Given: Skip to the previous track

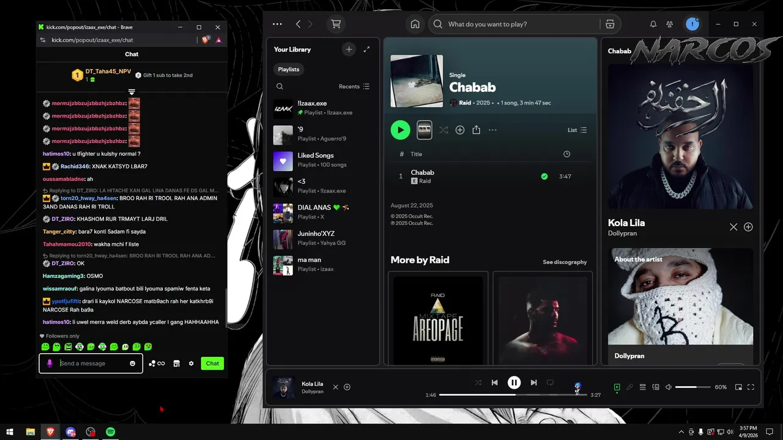Looking at the screenshot, I should (x=494, y=383).
